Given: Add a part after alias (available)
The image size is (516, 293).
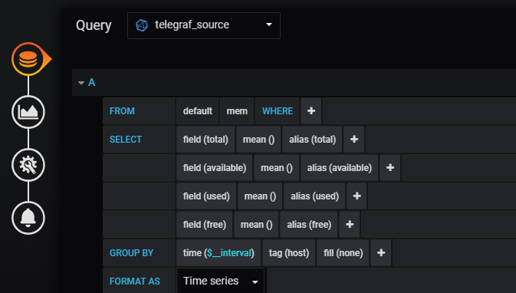Looking at the screenshot, I should (390, 167).
